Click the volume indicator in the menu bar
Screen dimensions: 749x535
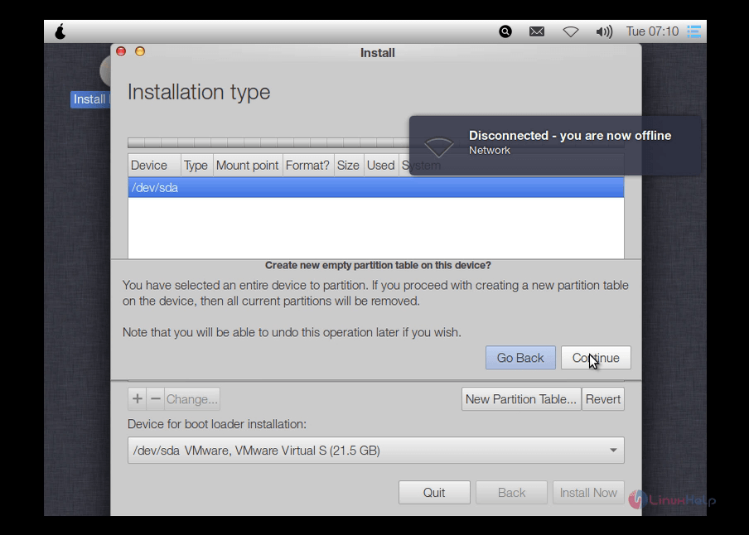coord(604,31)
